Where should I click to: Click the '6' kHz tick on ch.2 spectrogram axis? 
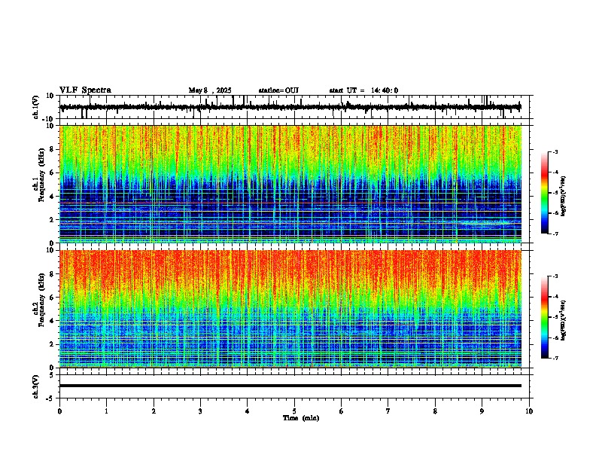tap(52, 297)
